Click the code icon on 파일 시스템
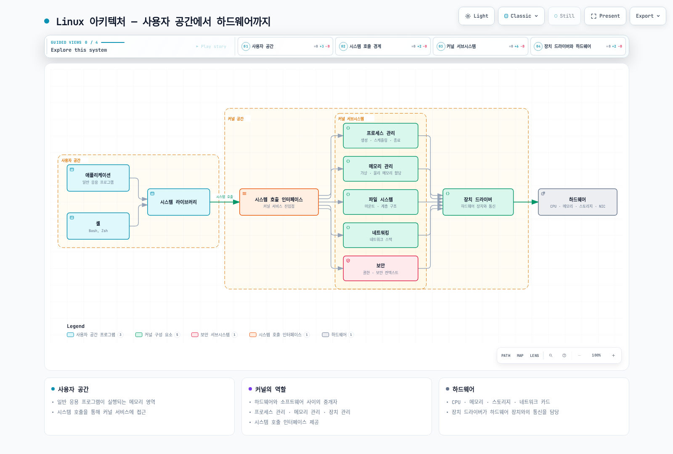This screenshot has height=454, width=673. pyautogui.click(x=348, y=194)
